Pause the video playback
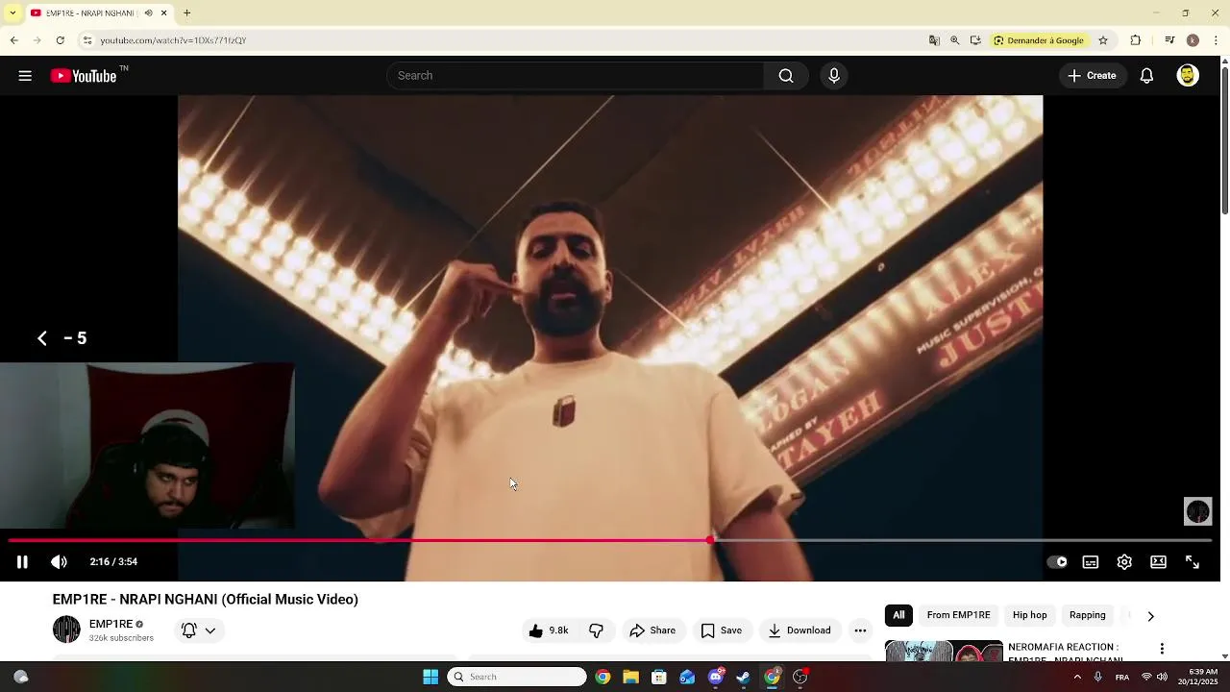Screen dimensions: 1230x692 [22, 562]
